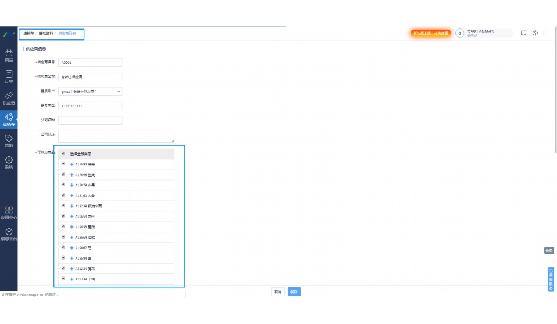The width and height of the screenshot is (557, 324).
Task: Uncheck the A19654 饮料 checkbox
Action: point(63,216)
